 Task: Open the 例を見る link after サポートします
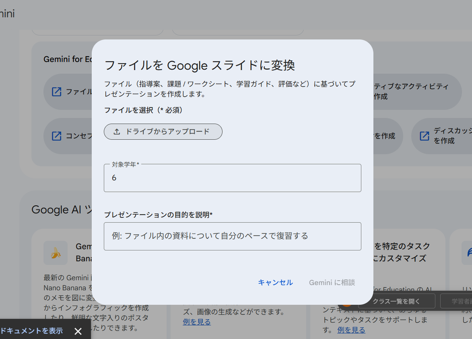pos(351,330)
